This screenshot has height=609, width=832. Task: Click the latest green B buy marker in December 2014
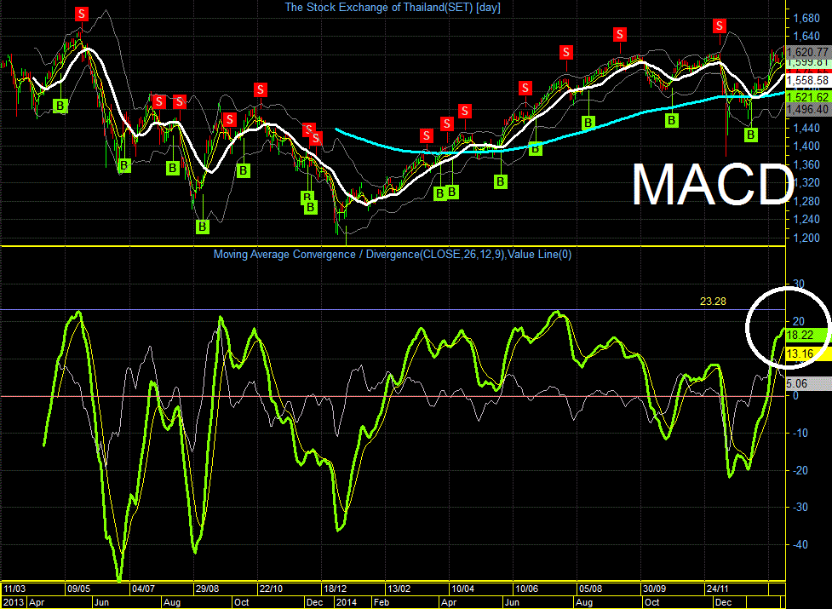[x=750, y=135]
